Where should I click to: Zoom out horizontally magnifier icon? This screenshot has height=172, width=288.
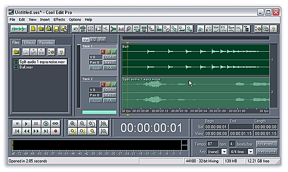tap(82, 124)
